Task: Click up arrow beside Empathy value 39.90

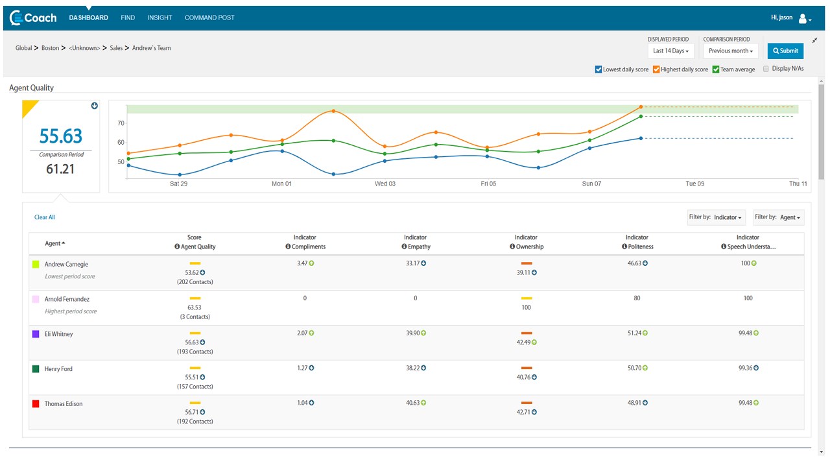Action: 423,333
